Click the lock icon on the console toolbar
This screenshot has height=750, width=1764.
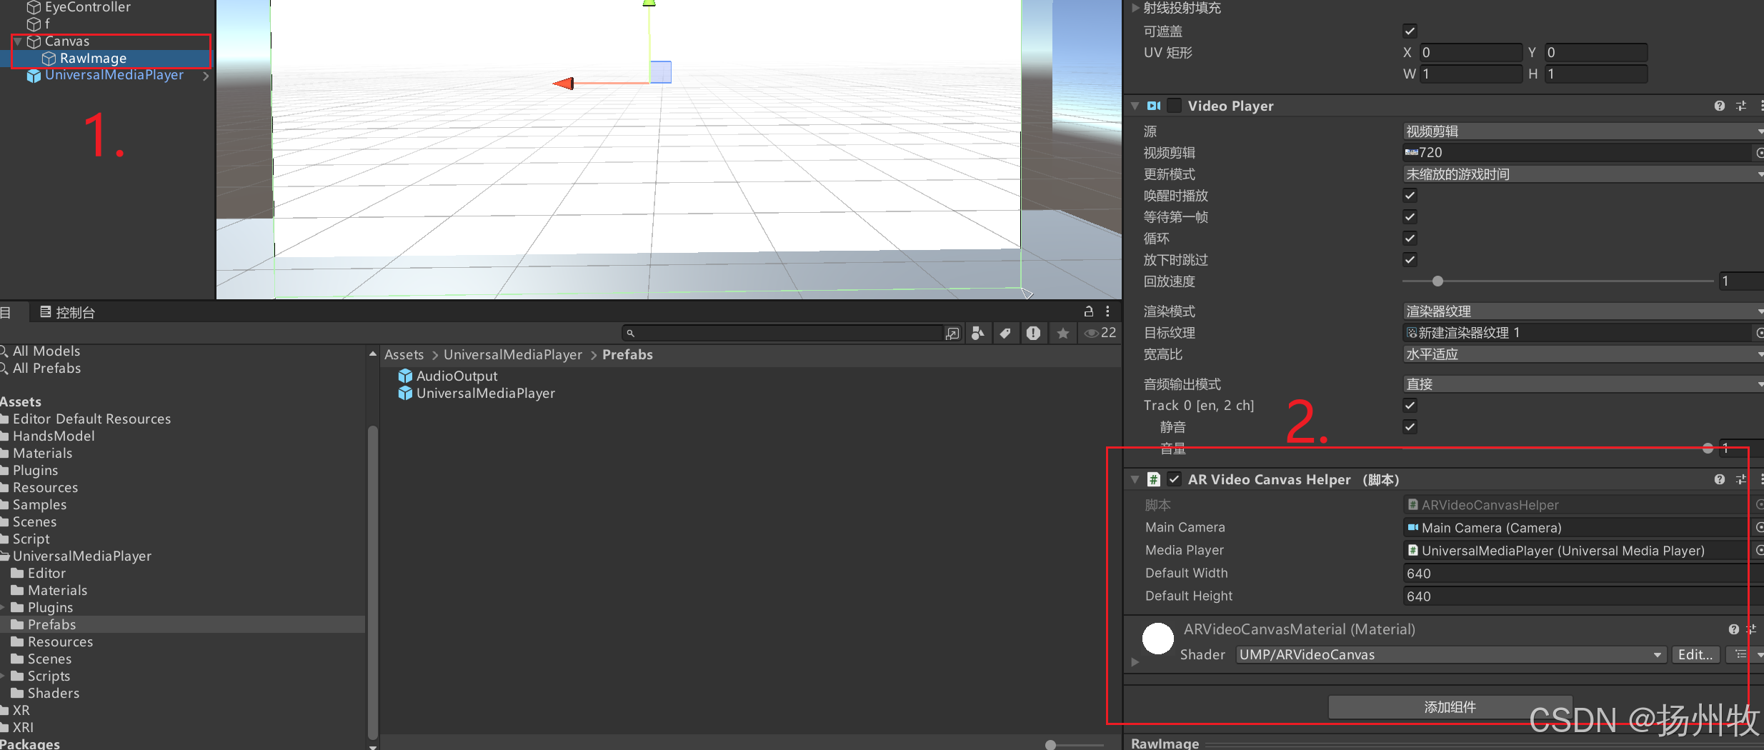point(1087,311)
